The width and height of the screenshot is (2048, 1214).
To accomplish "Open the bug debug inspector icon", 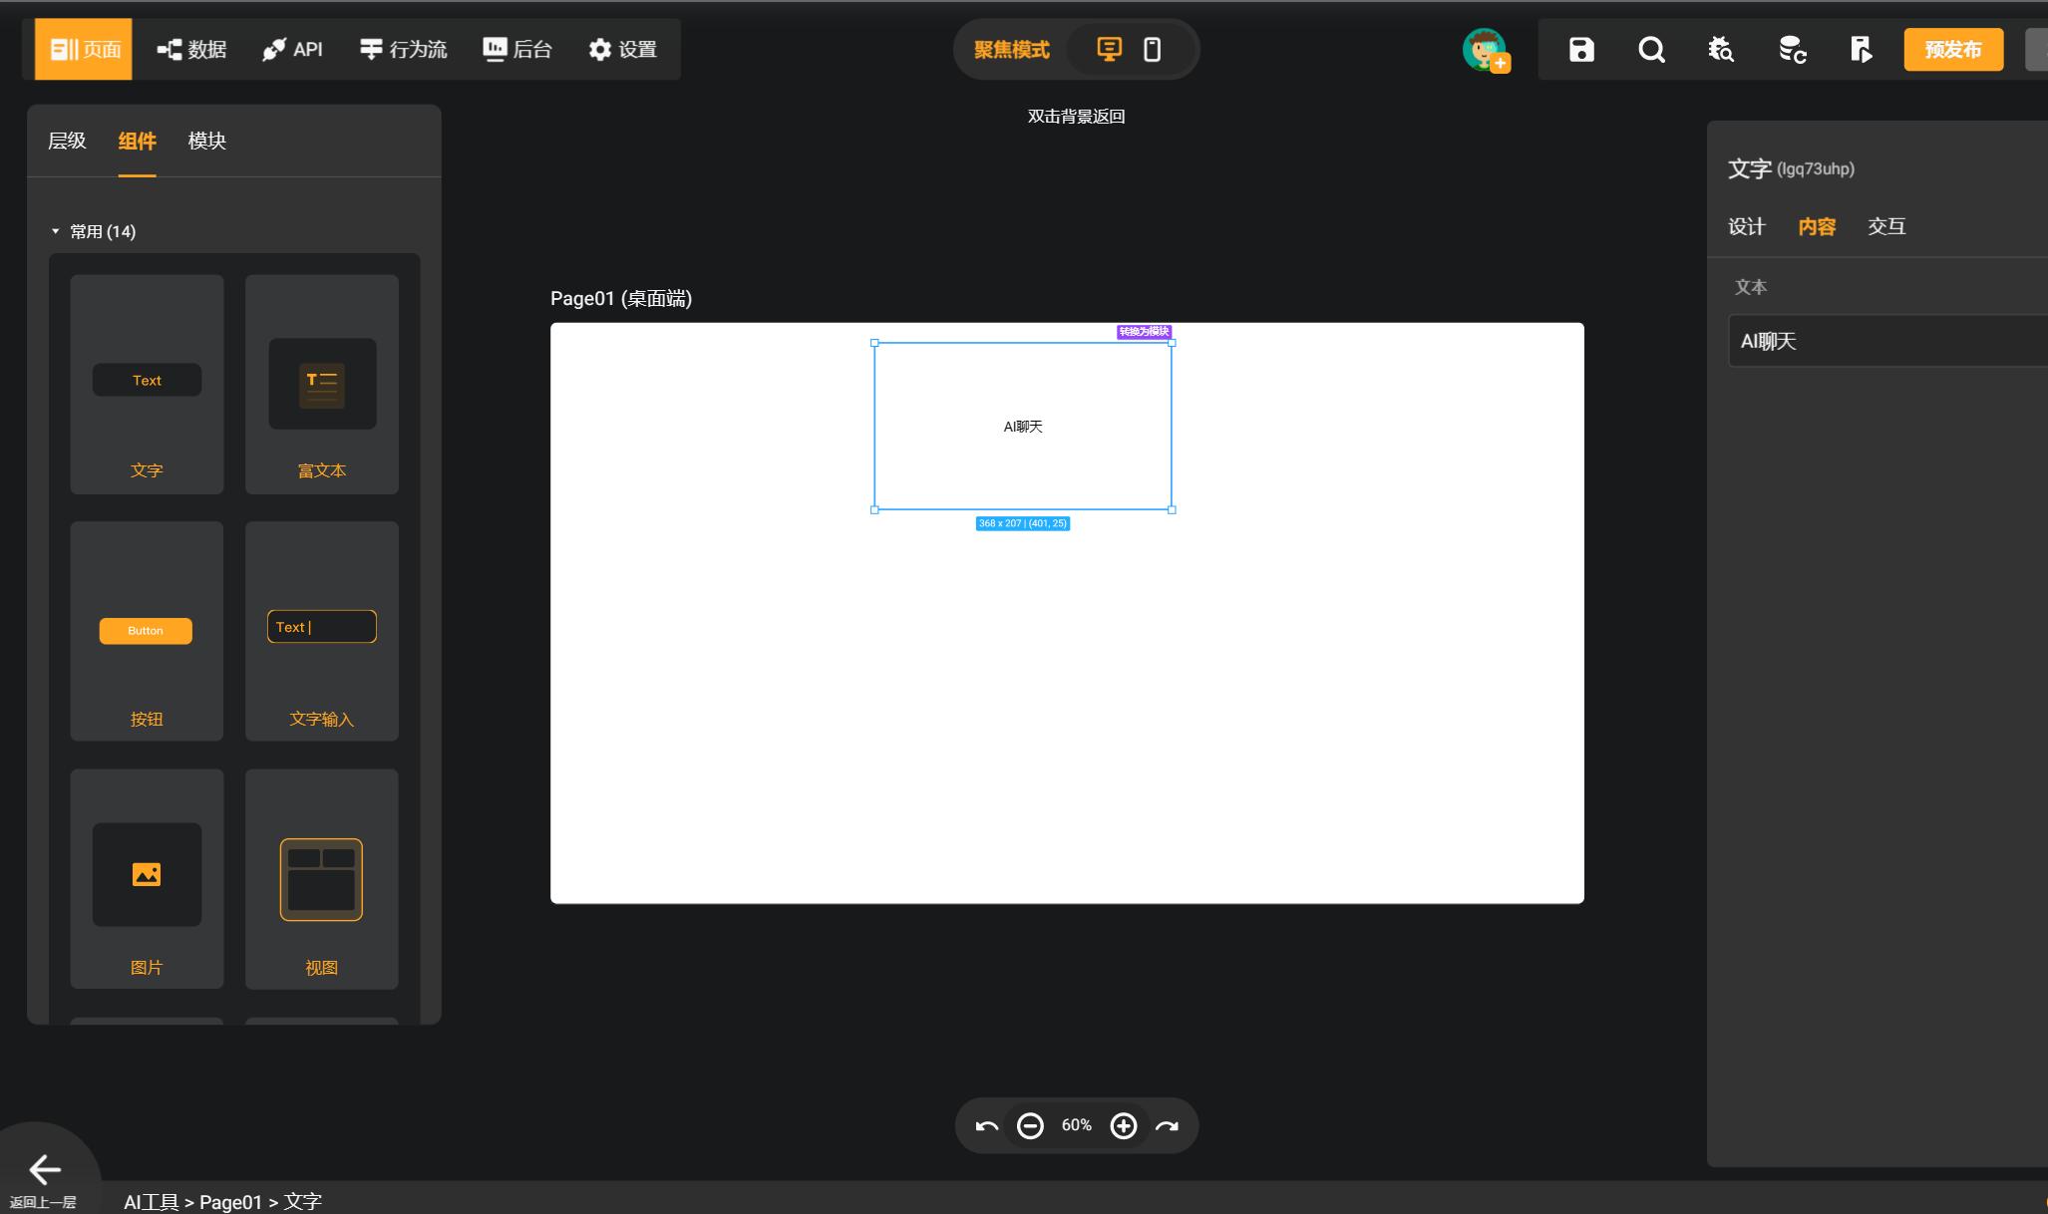I will 1721,50.
